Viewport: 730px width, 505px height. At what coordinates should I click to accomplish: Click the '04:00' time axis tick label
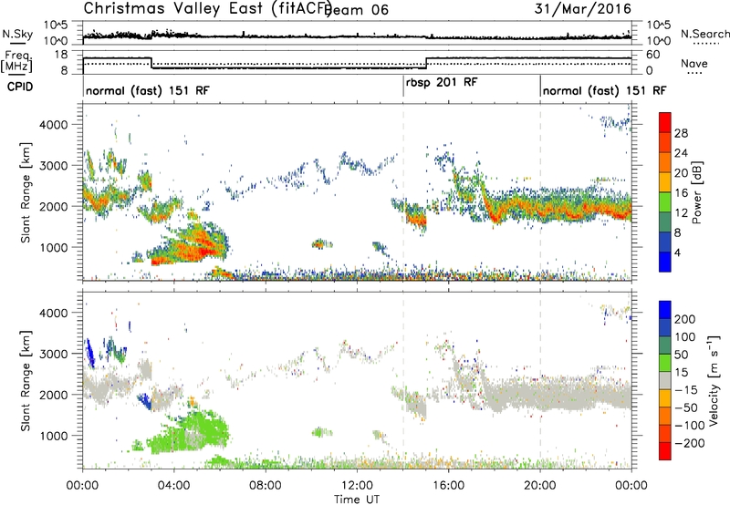(174, 486)
